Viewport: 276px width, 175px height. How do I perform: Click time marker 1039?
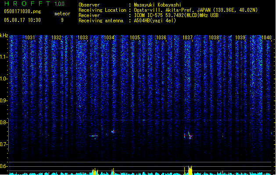click(x=240, y=38)
